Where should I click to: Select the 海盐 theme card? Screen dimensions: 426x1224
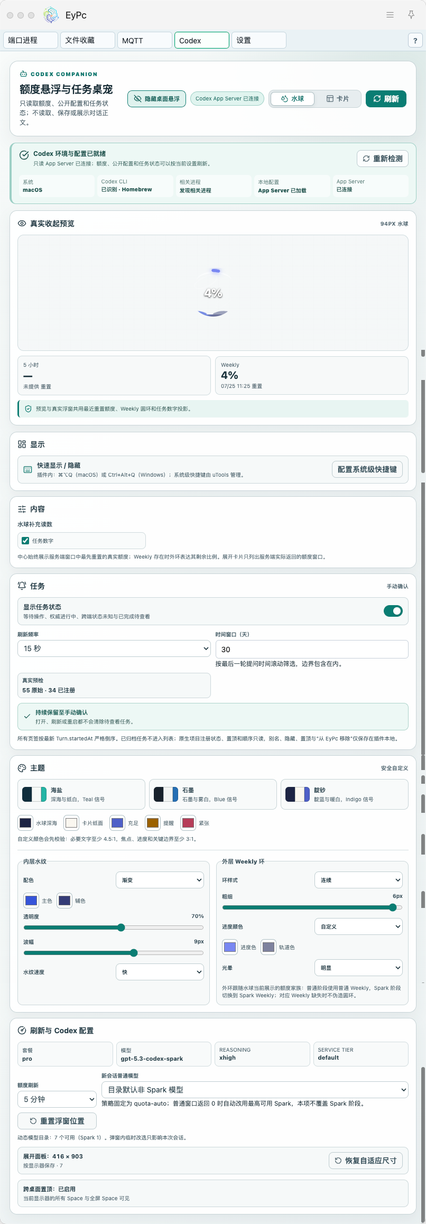81,794
